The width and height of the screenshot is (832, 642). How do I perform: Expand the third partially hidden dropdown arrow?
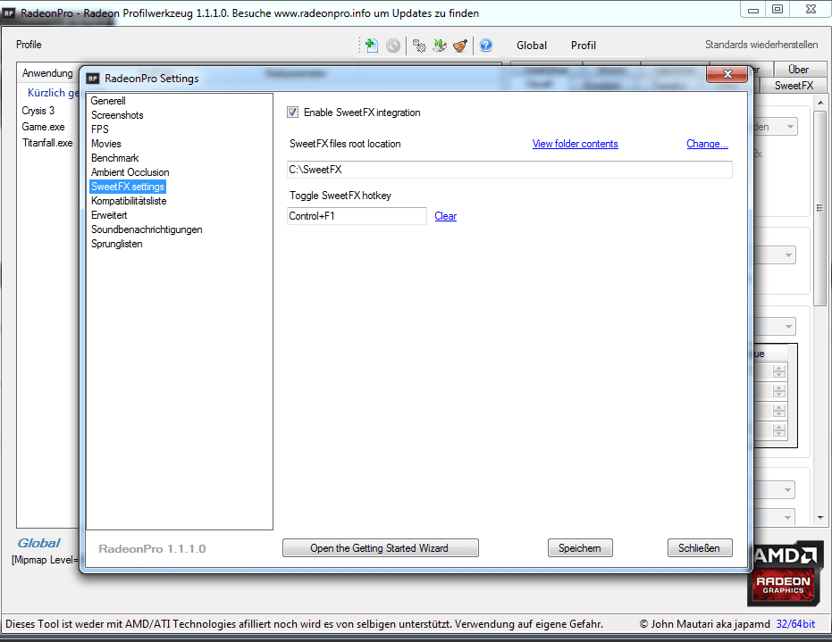pos(788,327)
